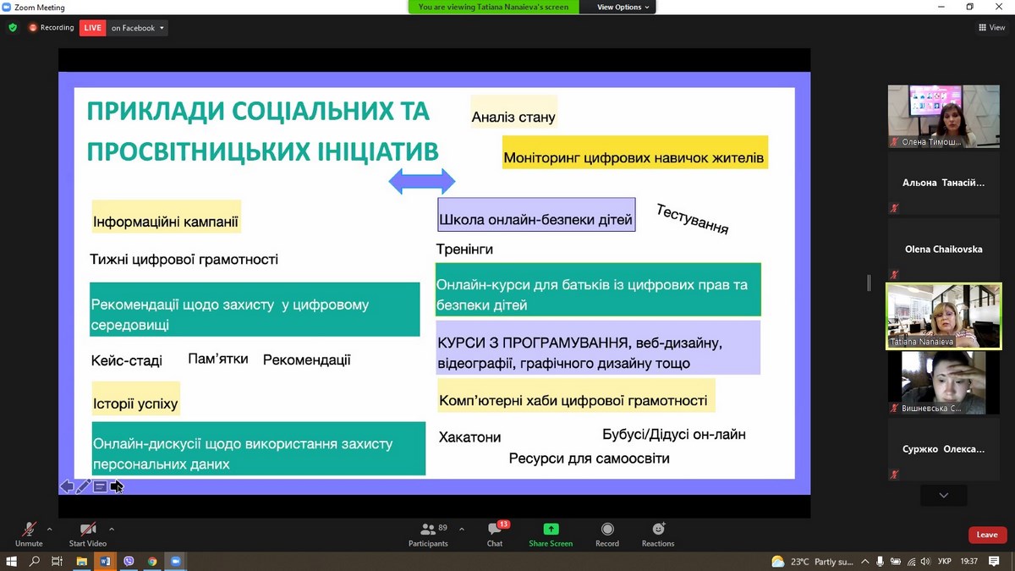Click the green encryption shield icon
This screenshot has width=1015, height=571.
coord(13,28)
